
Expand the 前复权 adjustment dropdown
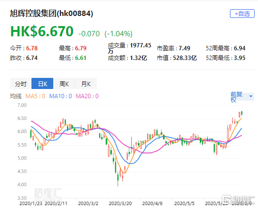point(242,97)
